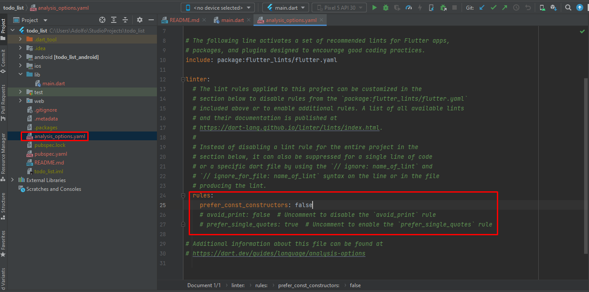Select the .gitignore file
This screenshot has height=292, width=589.
pos(46,110)
